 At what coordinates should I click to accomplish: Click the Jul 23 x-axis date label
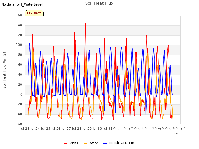25,129
